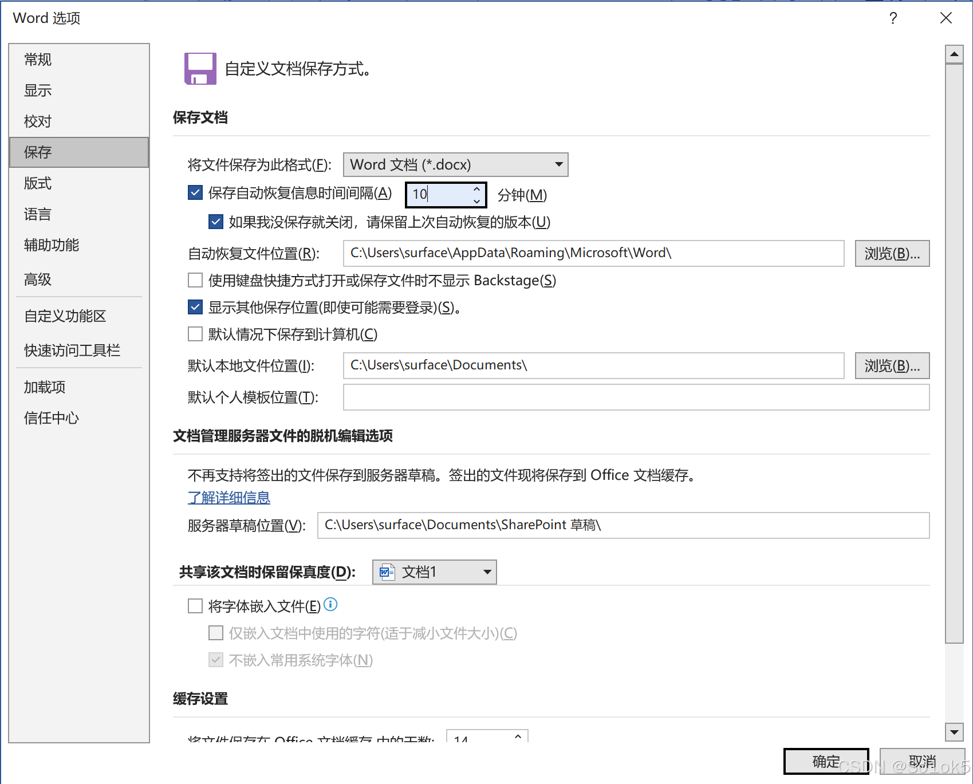Click the 保存文档 section heading
The width and height of the screenshot is (973, 784).
[x=200, y=117]
